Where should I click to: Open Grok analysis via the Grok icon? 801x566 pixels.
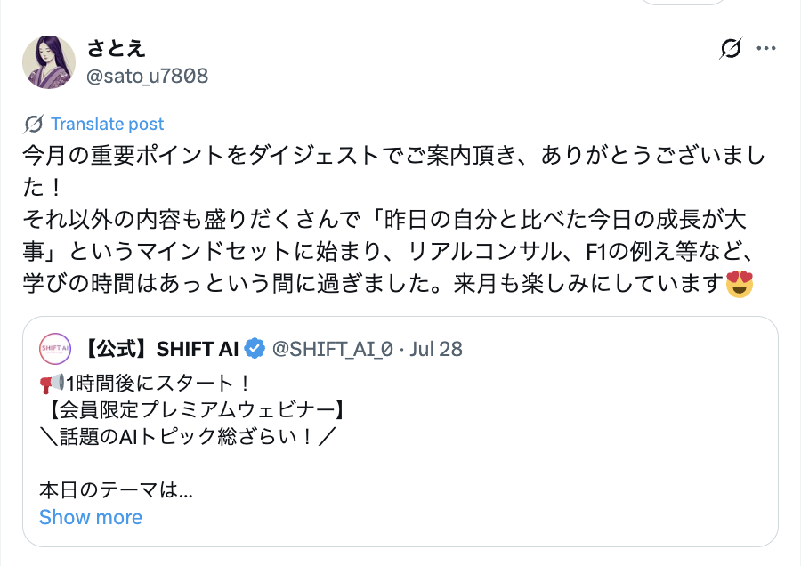(730, 50)
